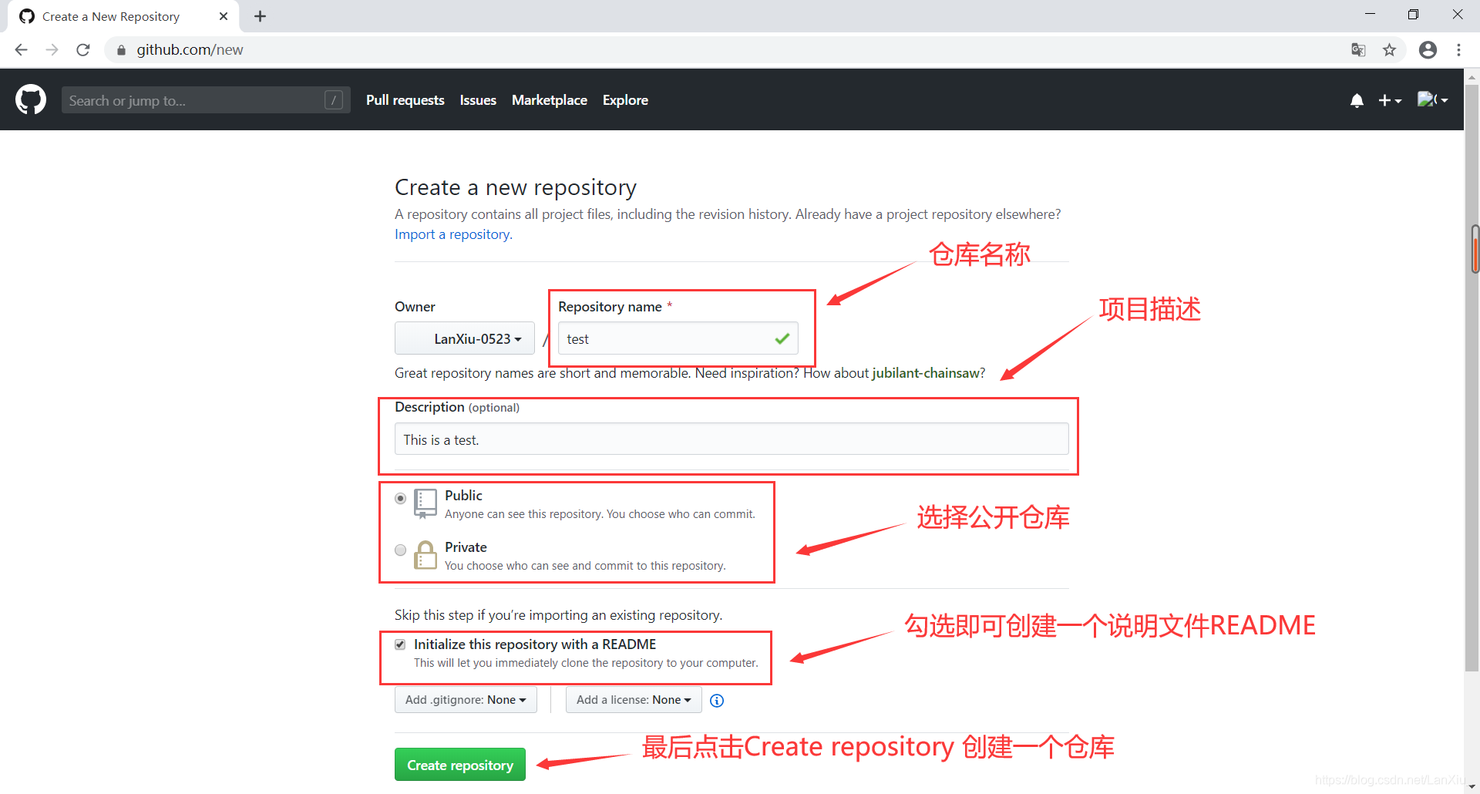Click the Private lock icon

pos(425,554)
